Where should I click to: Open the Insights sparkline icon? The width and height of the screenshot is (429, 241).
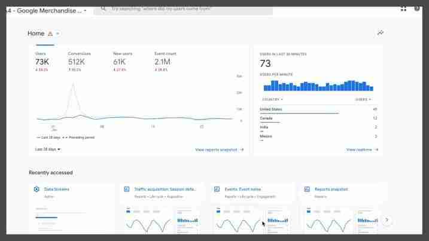tap(381, 33)
